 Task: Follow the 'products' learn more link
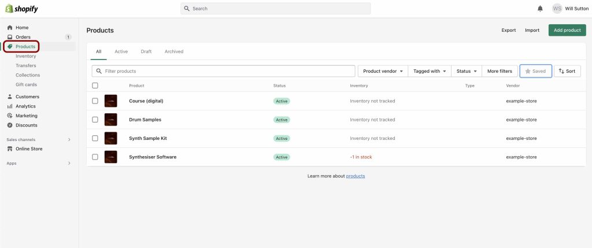356,176
